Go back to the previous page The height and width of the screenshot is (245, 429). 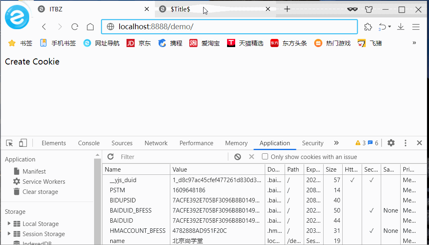tap(44, 26)
